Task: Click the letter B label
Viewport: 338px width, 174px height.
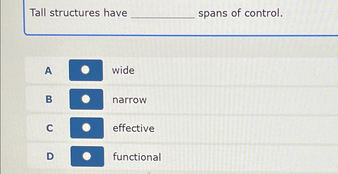Action: pyautogui.click(x=49, y=100)
